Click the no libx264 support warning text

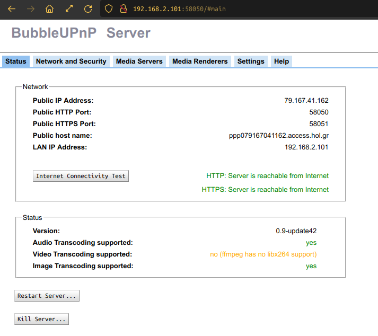[x=263, y=254]
